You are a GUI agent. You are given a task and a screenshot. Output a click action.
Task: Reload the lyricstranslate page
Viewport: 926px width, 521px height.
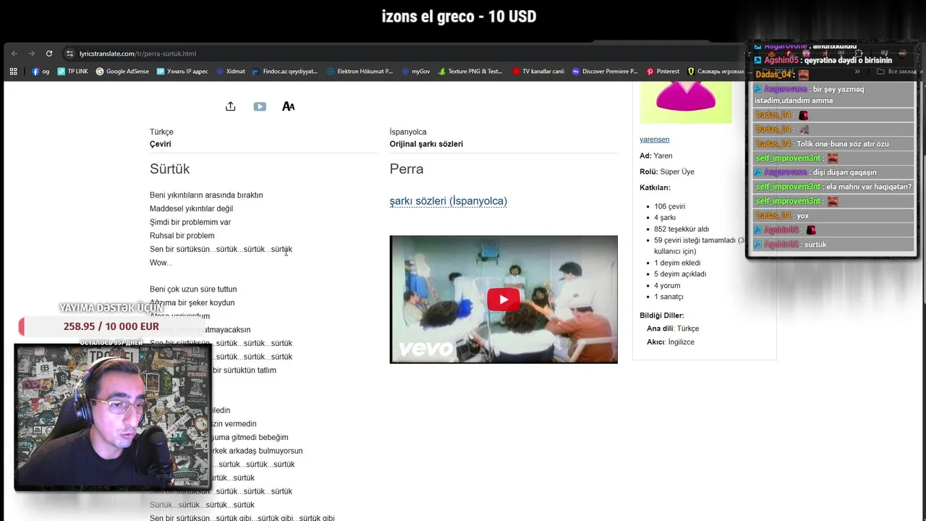pos(49,54)
